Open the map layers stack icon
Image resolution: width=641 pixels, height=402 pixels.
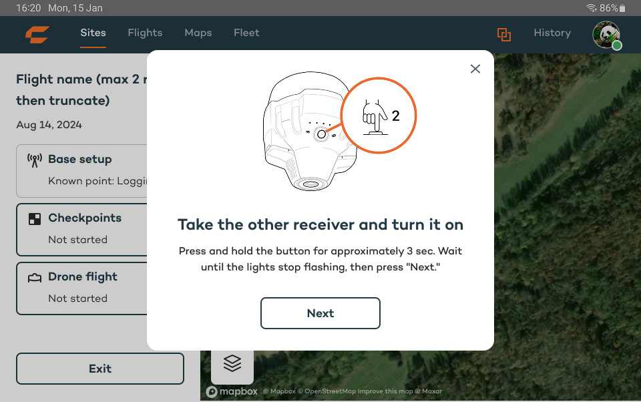pyautogui.click(x=232, y=363)
